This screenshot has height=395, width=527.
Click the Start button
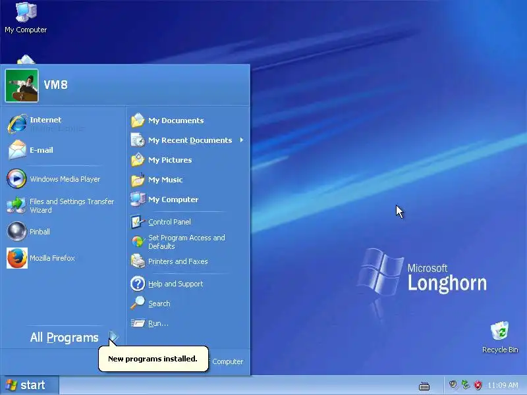pyautogui.click(x=30, y=385)
